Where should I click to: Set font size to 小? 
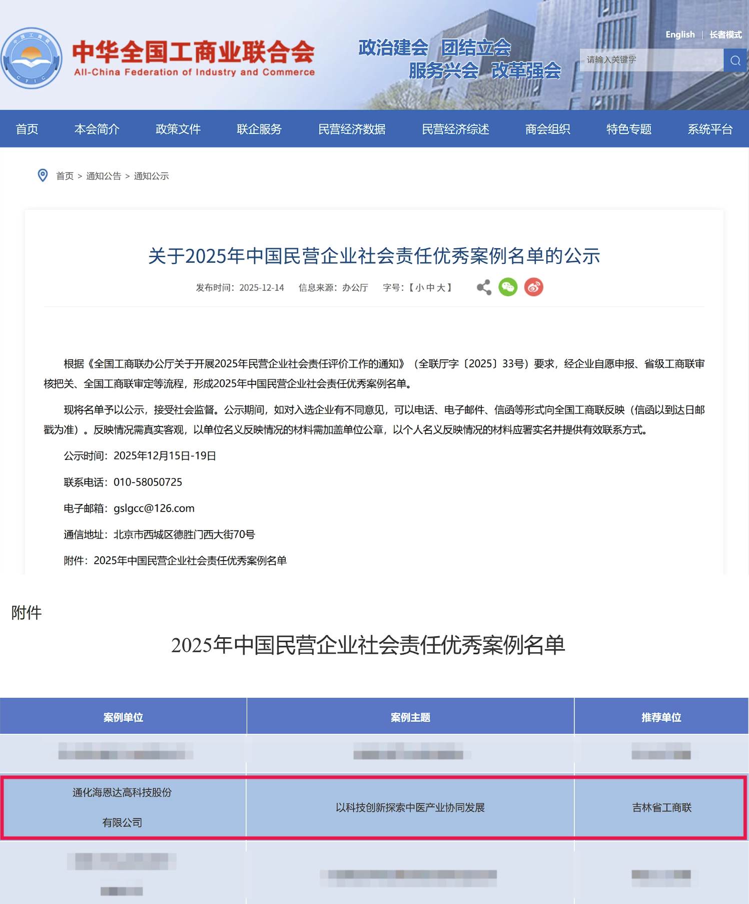click(x=419, y=288)
